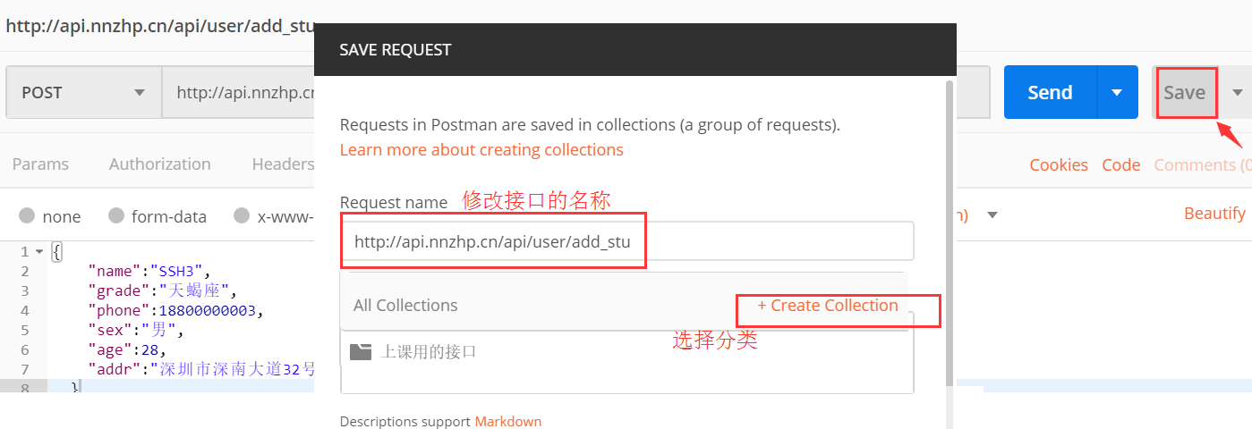Select the form-data radio button

[116, 215]
